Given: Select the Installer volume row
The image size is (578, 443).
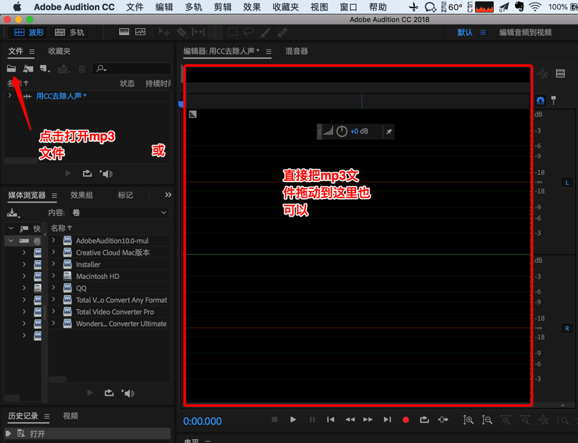Looking at the screenshot, I should point(110,265).
